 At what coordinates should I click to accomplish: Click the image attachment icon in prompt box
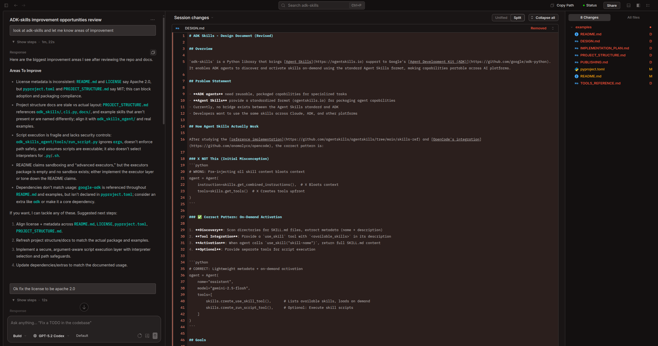coord(147,336)
